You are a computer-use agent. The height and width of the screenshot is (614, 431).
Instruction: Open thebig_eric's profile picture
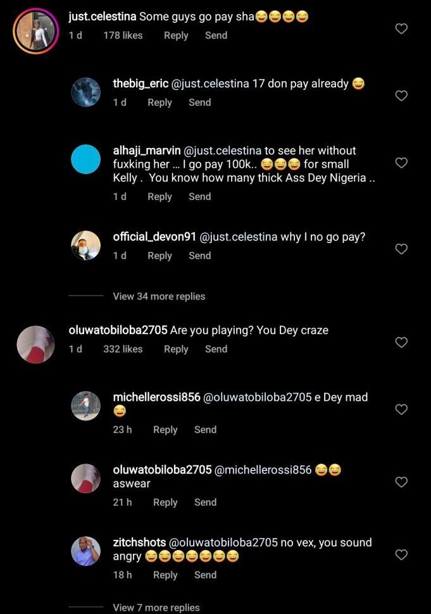coord(85,92)
